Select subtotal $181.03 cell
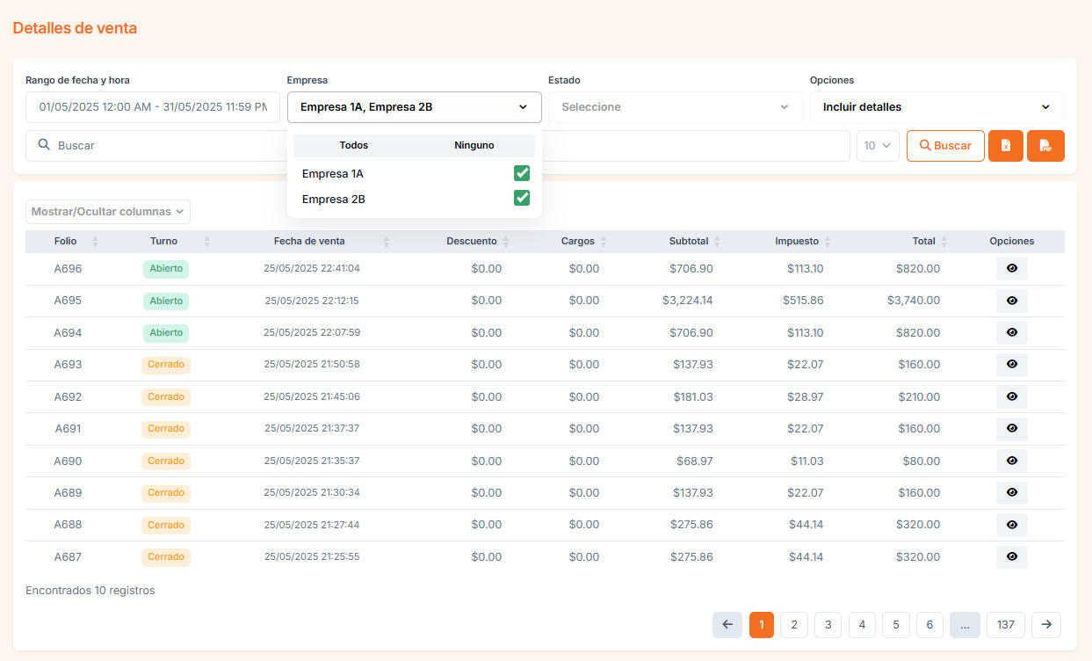1092x661 pixels. 693,396
